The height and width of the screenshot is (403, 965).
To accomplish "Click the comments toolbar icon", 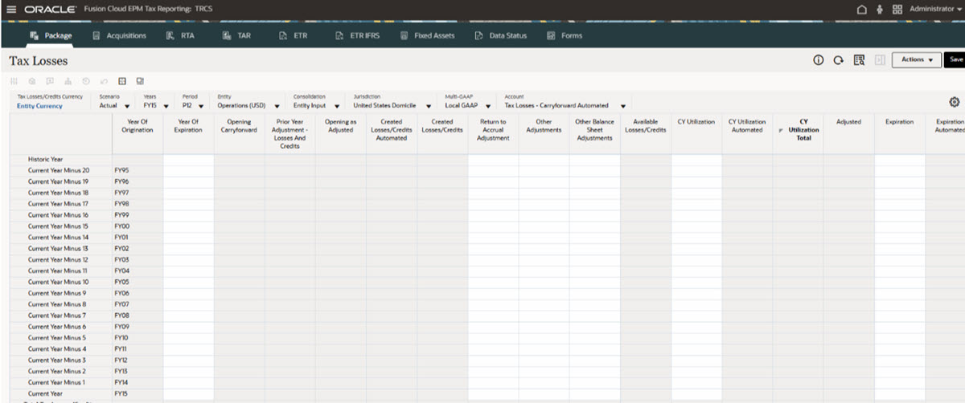I will tap(50, 81).
